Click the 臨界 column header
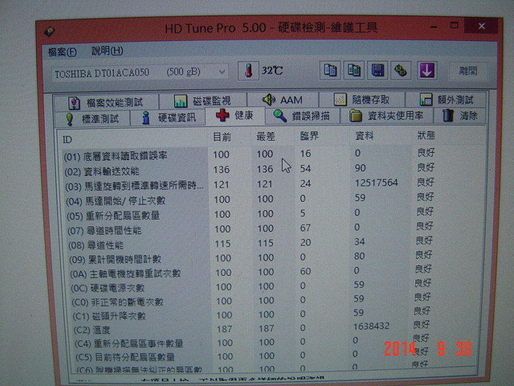 click(x=309, y=136)
